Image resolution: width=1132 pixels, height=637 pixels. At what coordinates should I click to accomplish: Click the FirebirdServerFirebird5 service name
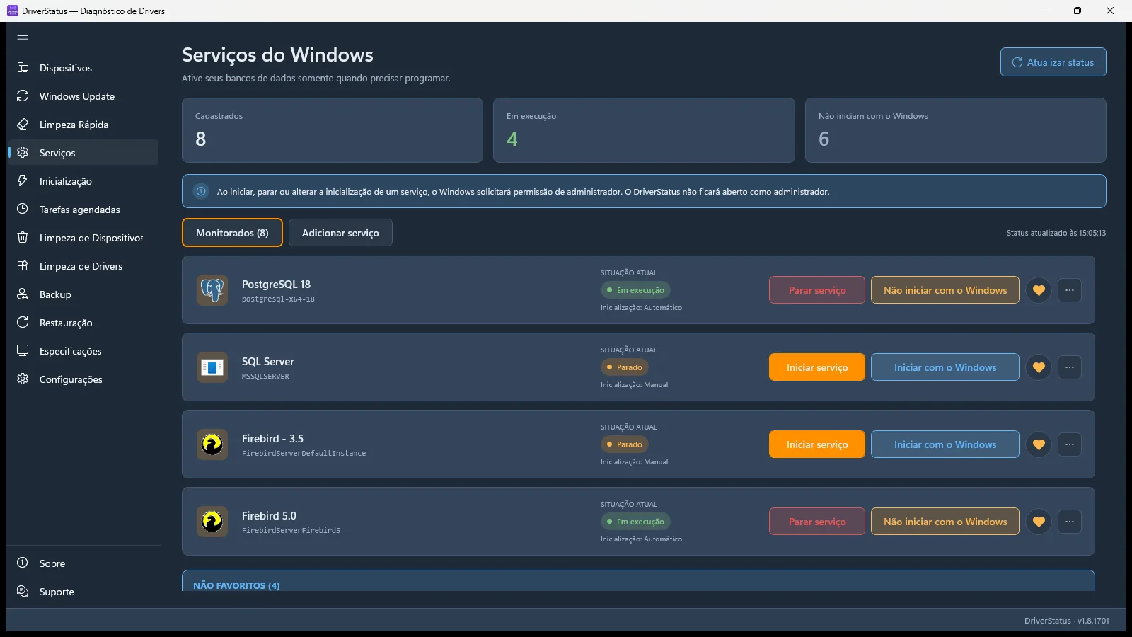[291, 531]
